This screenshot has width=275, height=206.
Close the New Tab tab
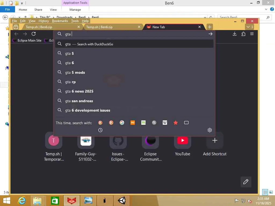tap(200, 27)
